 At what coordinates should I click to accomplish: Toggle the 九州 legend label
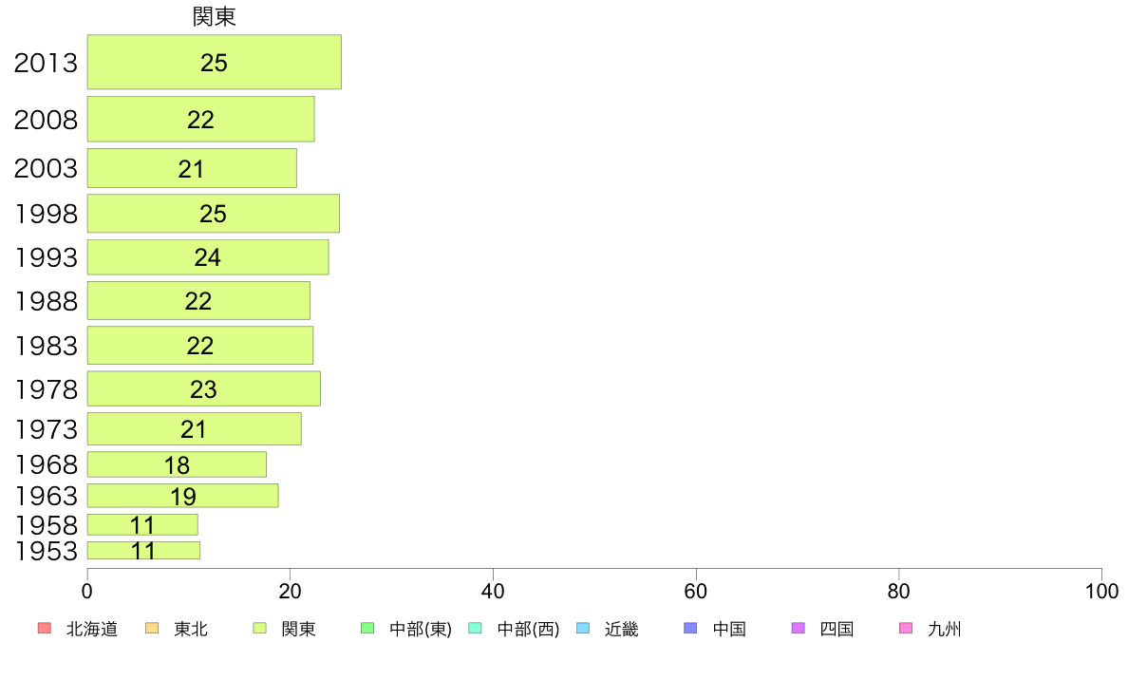[x=945, y=629]
